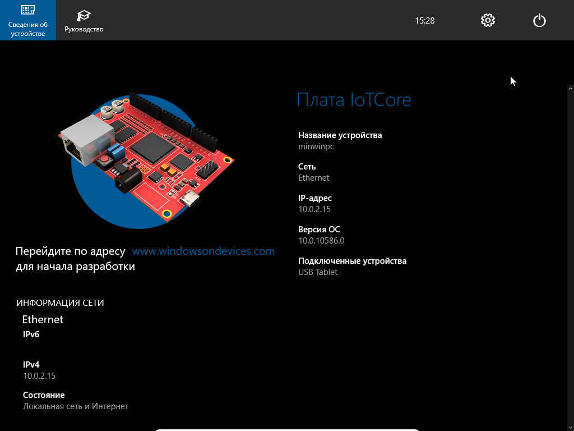The image size is (574, 431).
Task: Click the ИНФОРМАЦИЯ СЕТИ heading
Action: pyautogui.click(x=60, y=302)
